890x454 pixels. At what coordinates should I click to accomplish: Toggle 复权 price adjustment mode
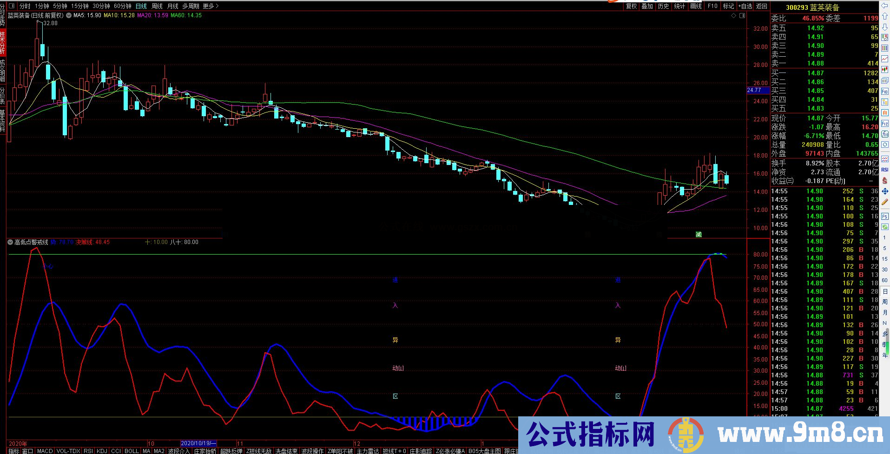(x=632, y=6)
